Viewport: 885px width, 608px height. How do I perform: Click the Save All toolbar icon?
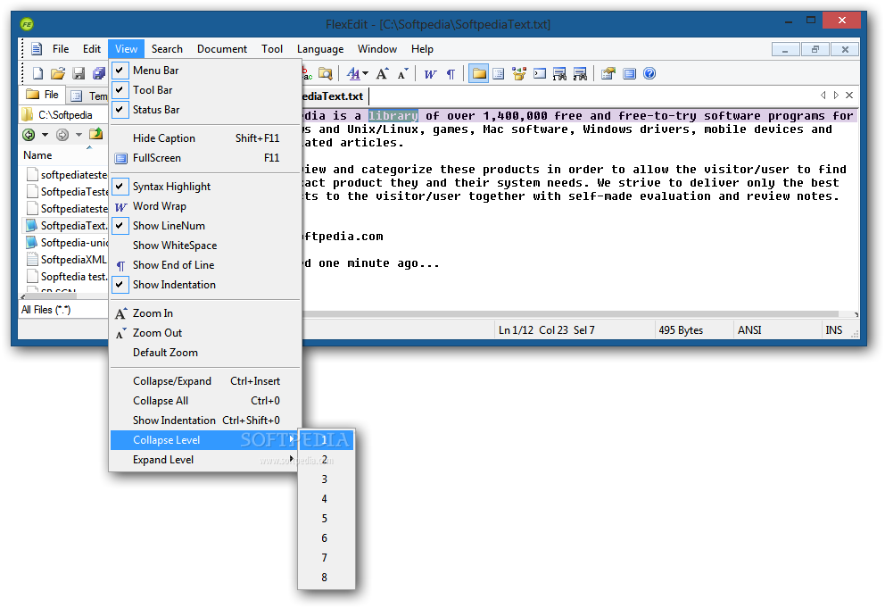[x=99, y=73]
